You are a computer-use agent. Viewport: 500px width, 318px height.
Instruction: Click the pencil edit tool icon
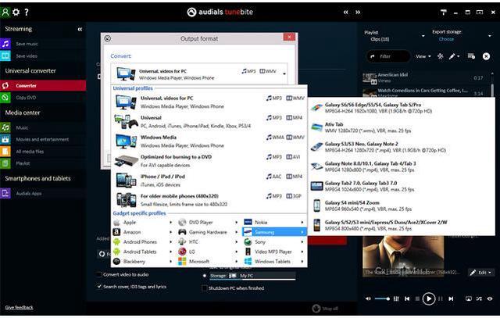(453, 56)
